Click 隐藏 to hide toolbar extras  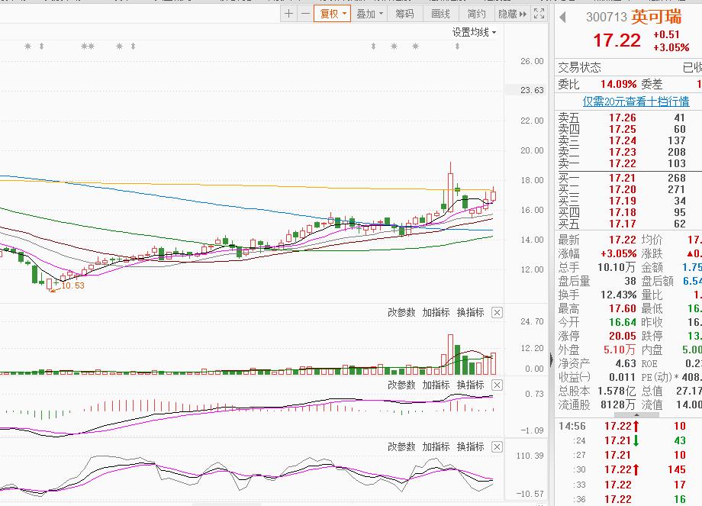pyautogui.click(x=507, y=14)
